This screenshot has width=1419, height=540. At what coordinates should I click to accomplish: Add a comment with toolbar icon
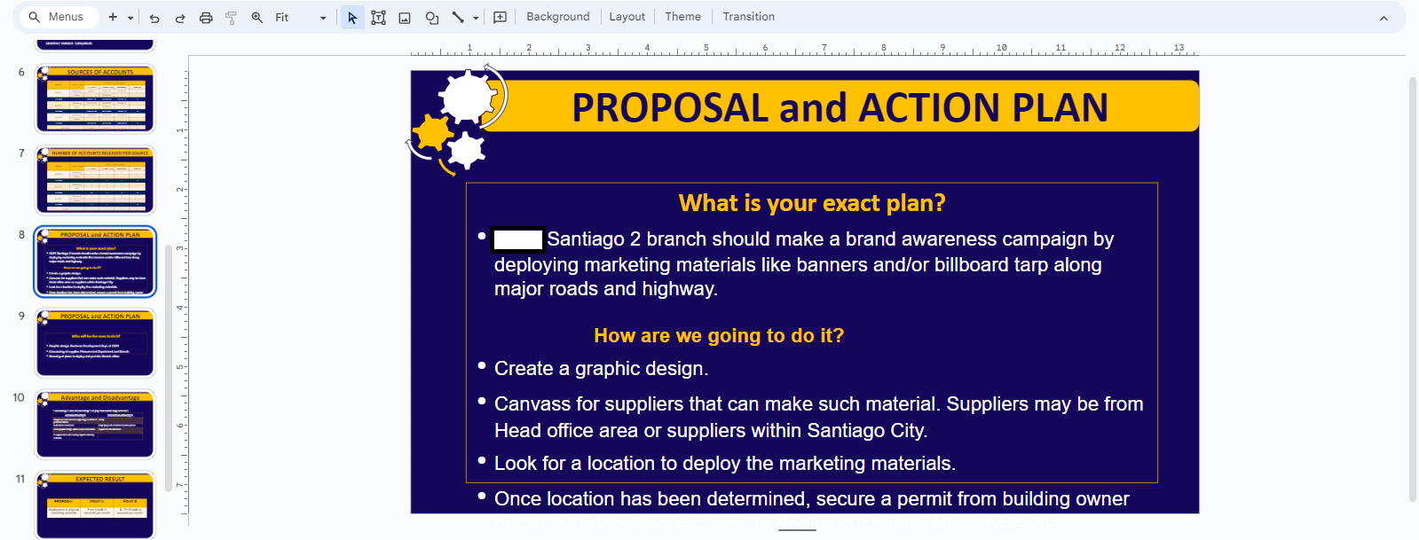[x=500, y=18]
